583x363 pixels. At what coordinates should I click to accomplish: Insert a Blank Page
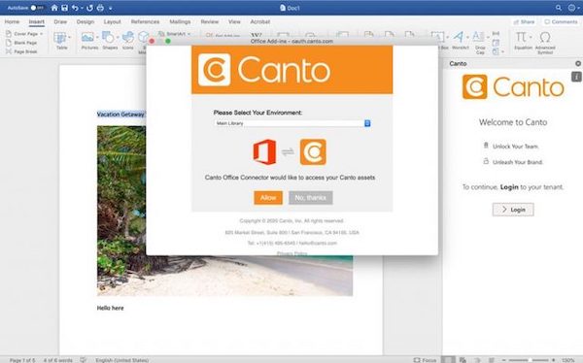tap(21, 43)
